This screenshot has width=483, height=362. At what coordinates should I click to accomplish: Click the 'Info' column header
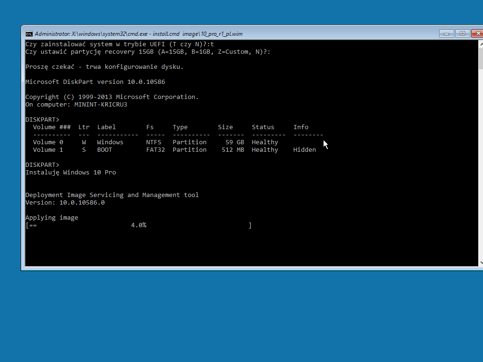300,127
